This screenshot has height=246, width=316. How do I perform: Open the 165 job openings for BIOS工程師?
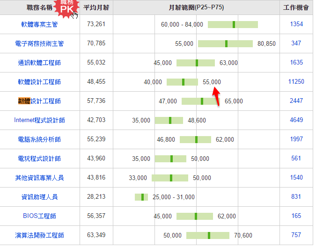pyautogui.click(x=296, y=216)
